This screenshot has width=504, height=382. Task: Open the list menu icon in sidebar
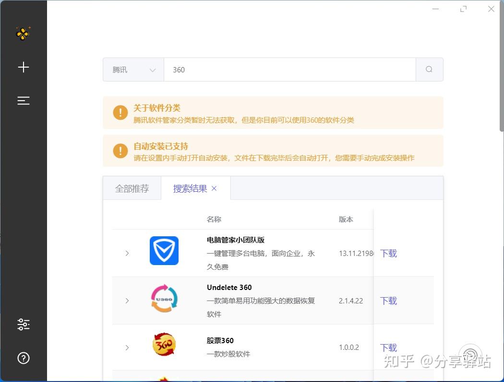tap(24, 101)
